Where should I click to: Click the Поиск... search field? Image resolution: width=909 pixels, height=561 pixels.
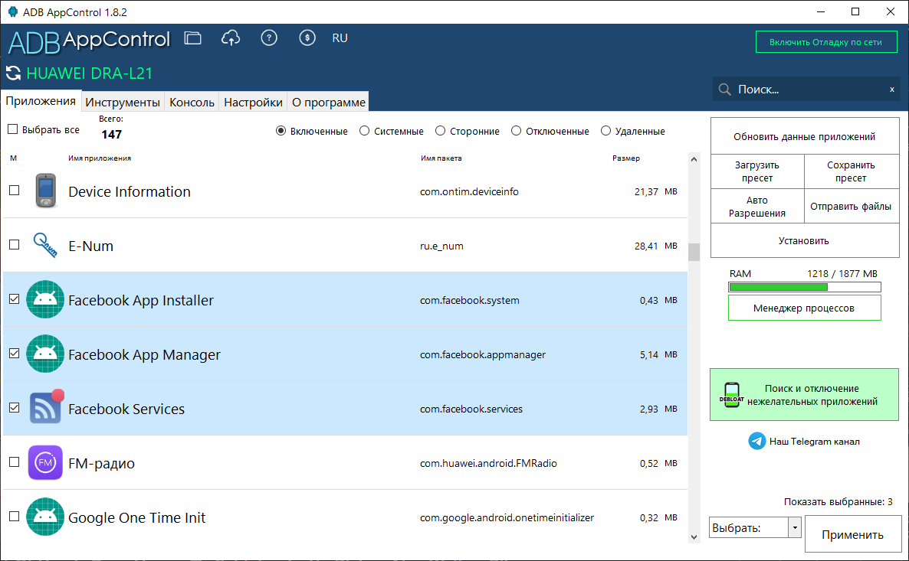[806, 90]
